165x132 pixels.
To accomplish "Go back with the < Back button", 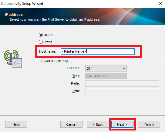I will tap(98, 124).
